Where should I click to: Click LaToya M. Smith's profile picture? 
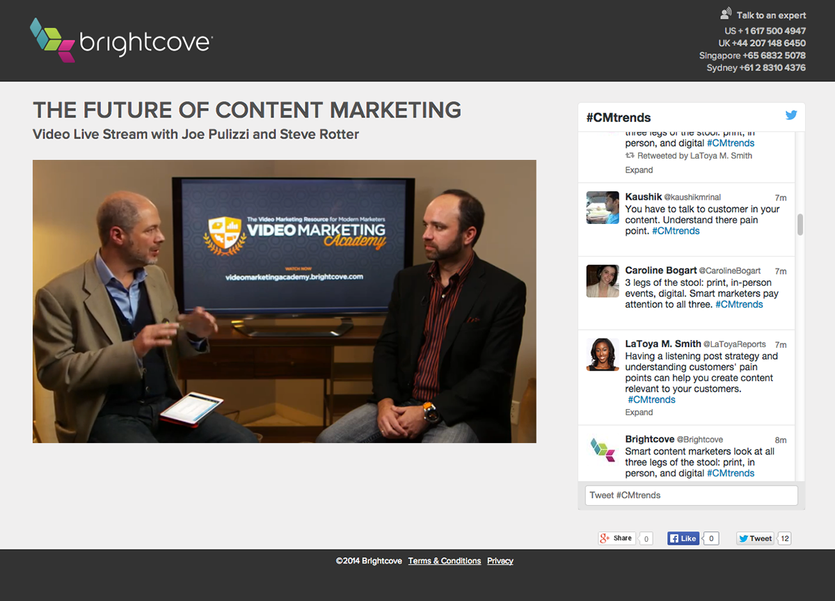(603, 354)
